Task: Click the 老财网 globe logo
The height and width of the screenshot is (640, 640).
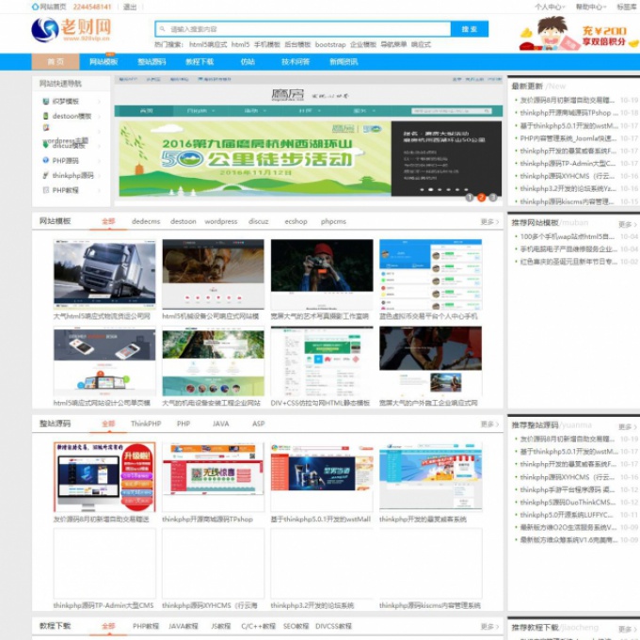Action: tap(45, 30)
